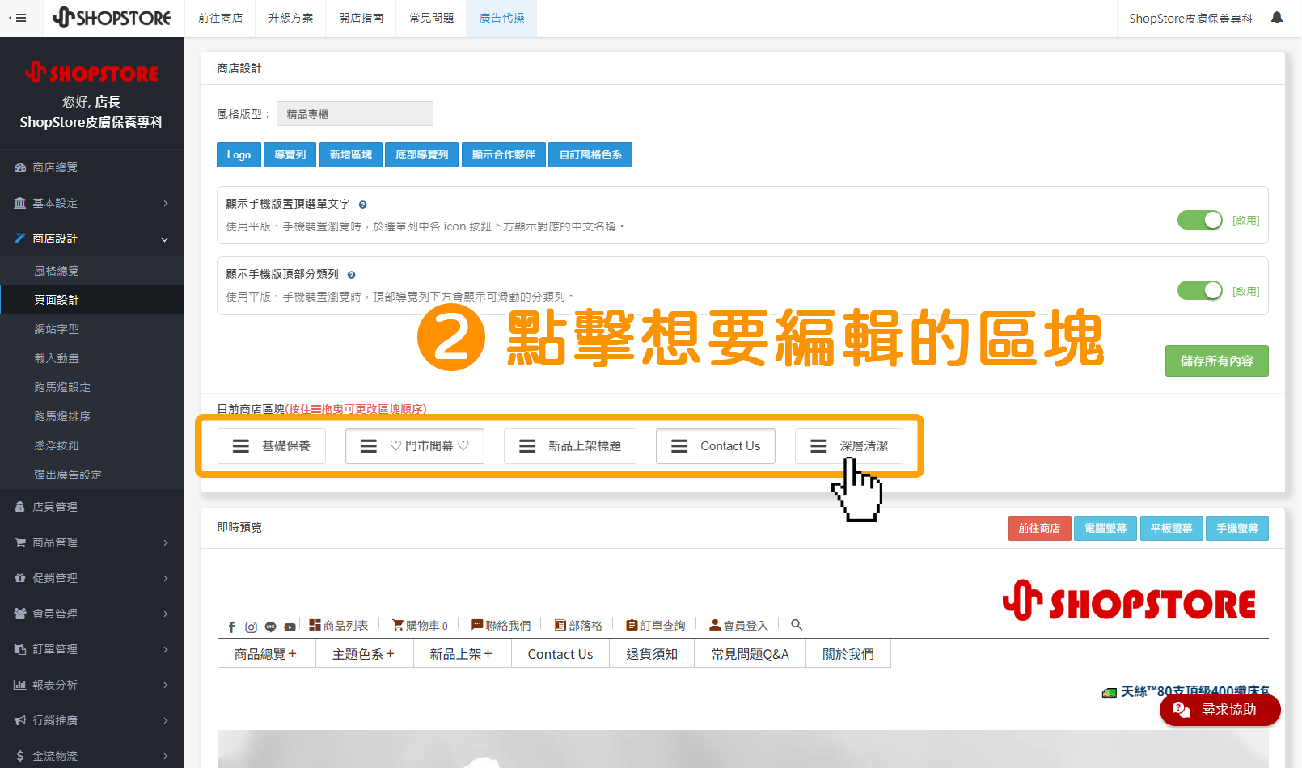Viewport: 1302px width, 768px height.
Task: Click the dollar icon next to 金流物流
Action: 20,756
